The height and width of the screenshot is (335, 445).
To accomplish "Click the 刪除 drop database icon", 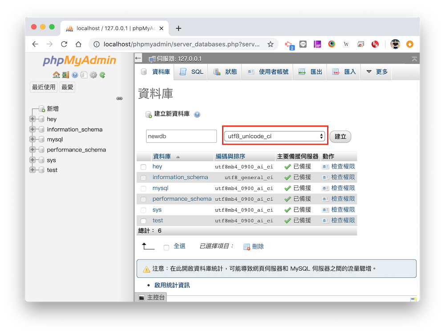I will point(247,247).
